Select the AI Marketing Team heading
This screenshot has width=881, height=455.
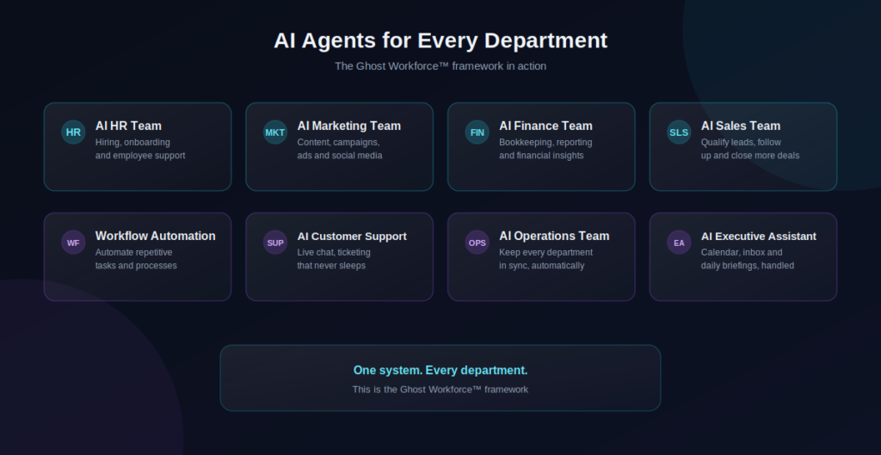(349, 126)
